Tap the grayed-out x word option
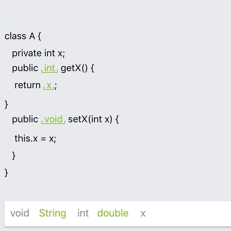The width and height of the screenshot is (231, 231). click(x=143, y=214)
